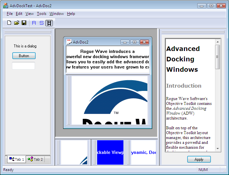Click the Apply button
Image resolution: width=229 pixels, height=175 pixels.
[x=199, y=159]
